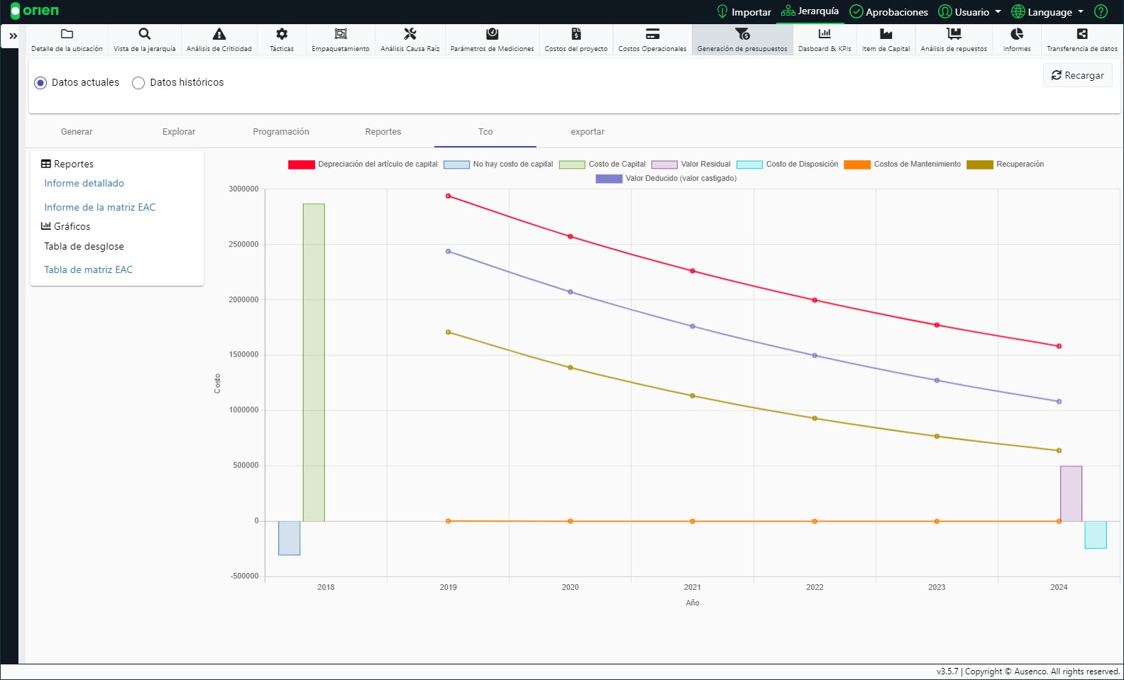The height and width of the screenshot is (680, 1124).
Task: Click the Informes pie chart icon
Action: coord(1017,34)
